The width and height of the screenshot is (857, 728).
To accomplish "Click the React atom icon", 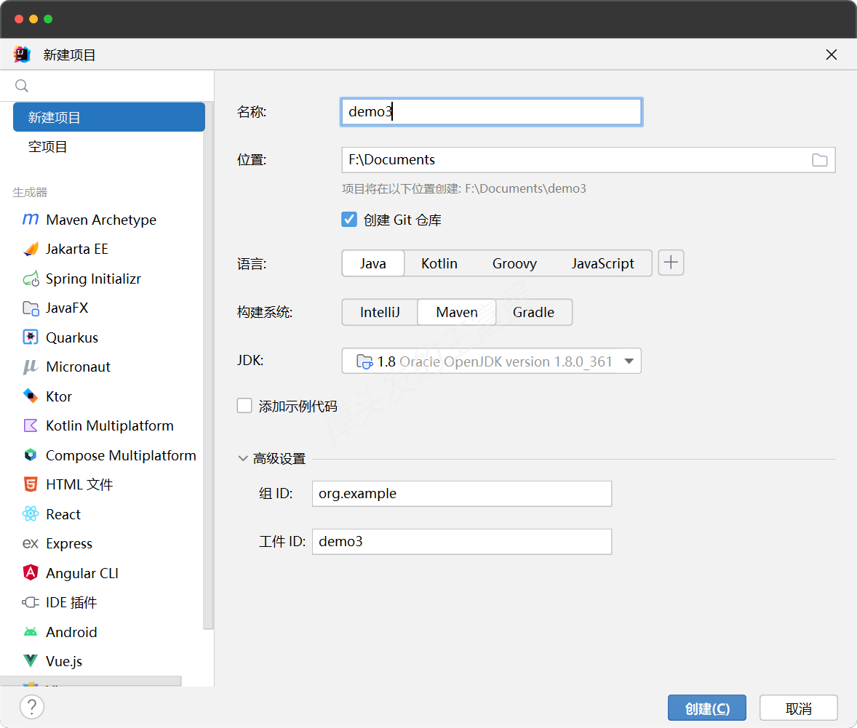I will pos(31,513).
